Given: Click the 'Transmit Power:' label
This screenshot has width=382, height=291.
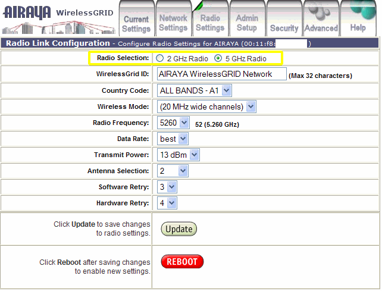Looking at the screenshot, I should [121, 155].
